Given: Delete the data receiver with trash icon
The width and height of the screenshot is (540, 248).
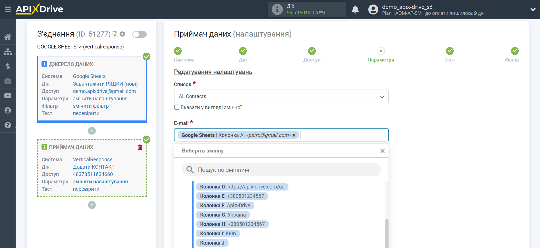Looking at the screenshot, I should [x=140, y=147].
